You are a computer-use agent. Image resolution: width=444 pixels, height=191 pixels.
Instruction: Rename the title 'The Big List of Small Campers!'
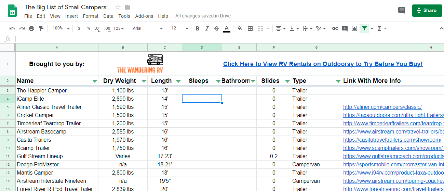[66, 7]
